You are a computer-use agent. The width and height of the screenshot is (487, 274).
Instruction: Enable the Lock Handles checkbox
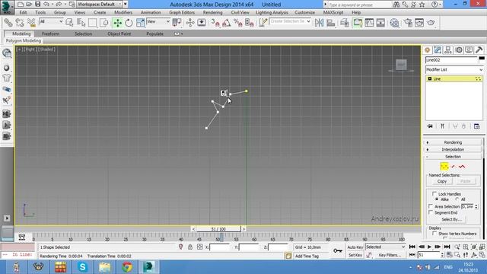point(434,193)
